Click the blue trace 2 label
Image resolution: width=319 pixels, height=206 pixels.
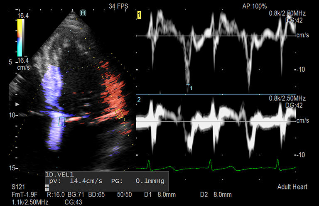[x=139, y=100]
